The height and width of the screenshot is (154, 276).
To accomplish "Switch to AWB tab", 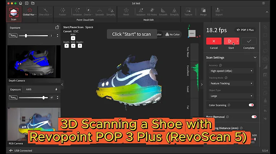I will pos(28,90).
